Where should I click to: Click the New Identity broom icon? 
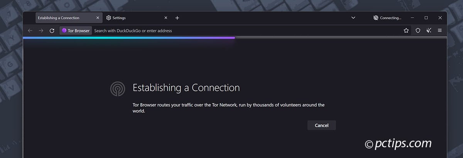point(429,31)
